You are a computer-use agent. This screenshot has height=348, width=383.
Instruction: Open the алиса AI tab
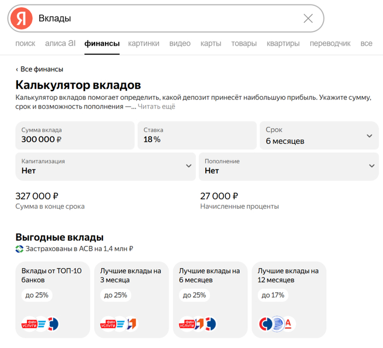point(60,44)
